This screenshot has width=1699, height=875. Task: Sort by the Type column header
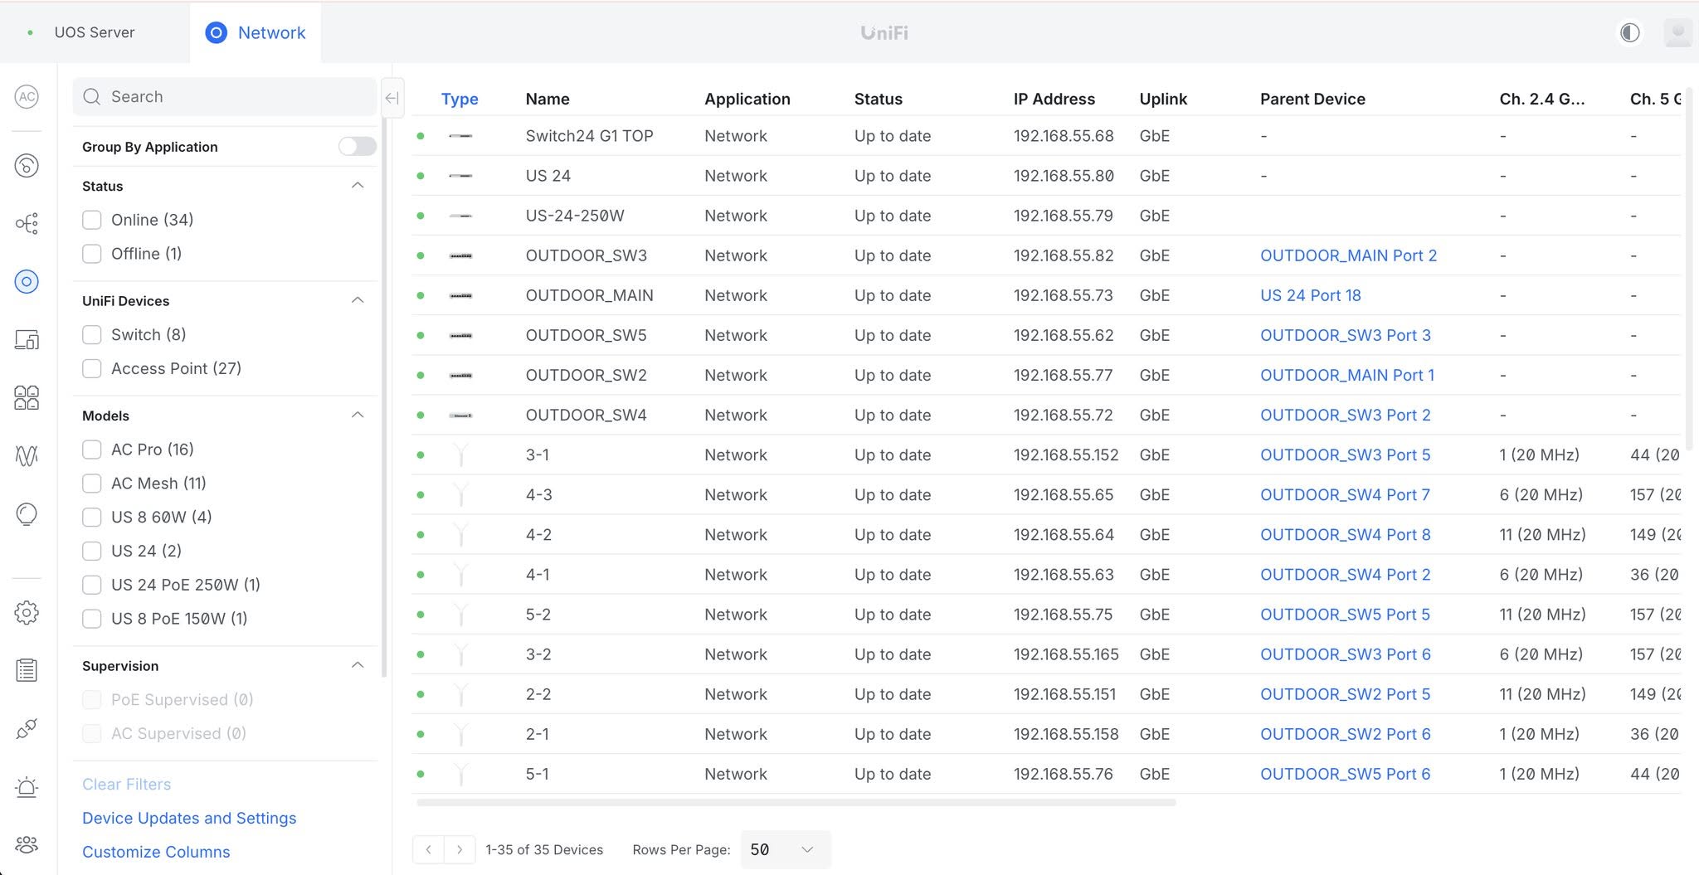pyautogui.click(x=460, y=99)
